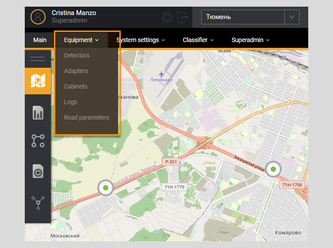Open the route nodes sidebar icon

pos(38,141)
